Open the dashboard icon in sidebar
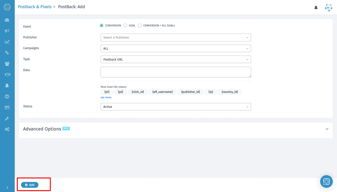The image size is (337, 192). [x=7, y=20]
